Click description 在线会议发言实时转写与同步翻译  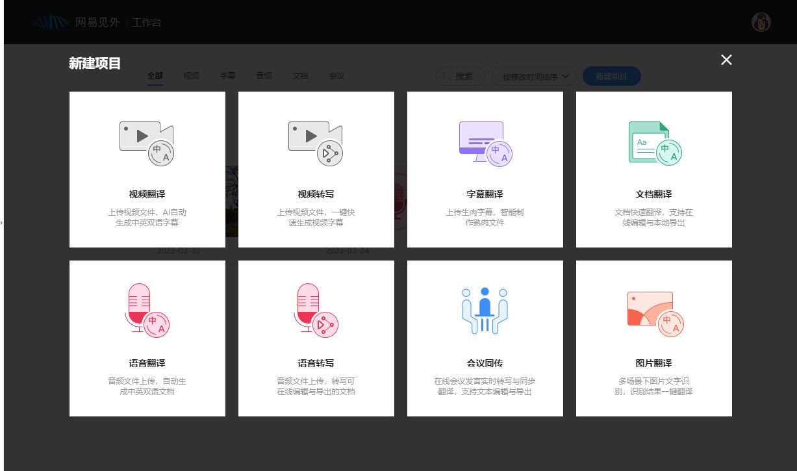click(485, 387)
